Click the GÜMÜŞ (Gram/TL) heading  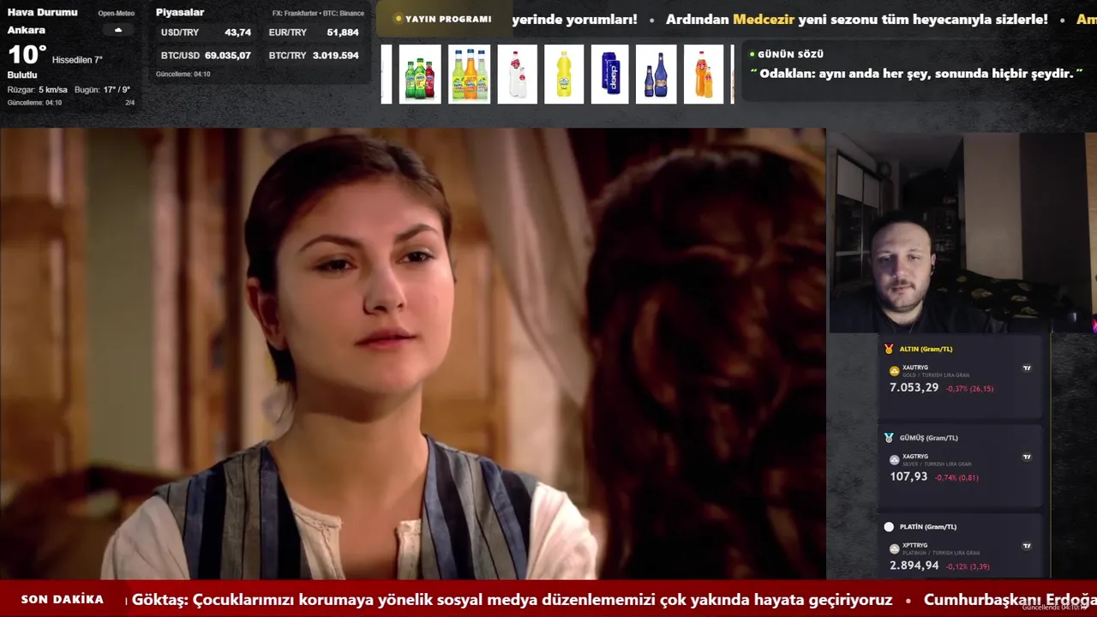pos(929,438)
